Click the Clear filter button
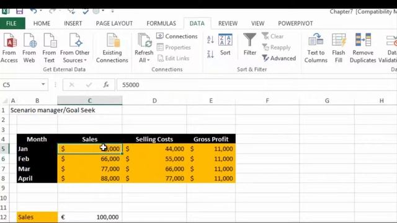This screenshot has height=223, width=397. [x=273, y=36]
